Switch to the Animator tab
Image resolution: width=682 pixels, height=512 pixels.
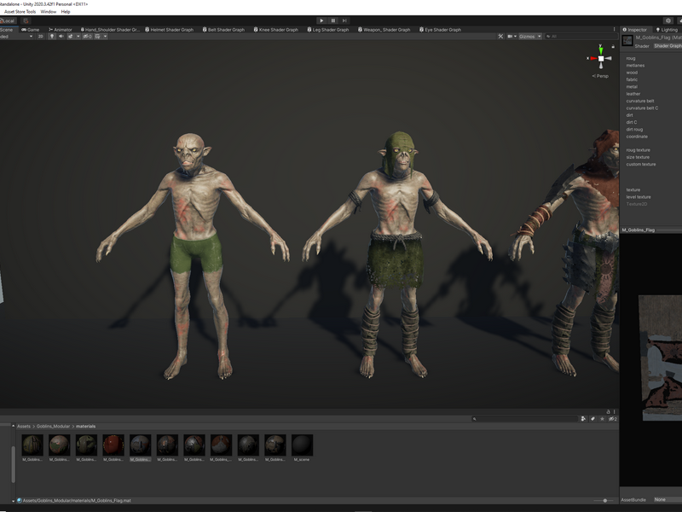(61, 30)
